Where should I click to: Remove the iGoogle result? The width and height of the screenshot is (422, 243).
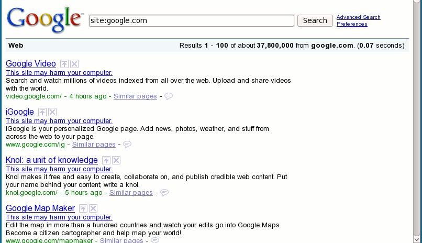(x=52, y=112)
